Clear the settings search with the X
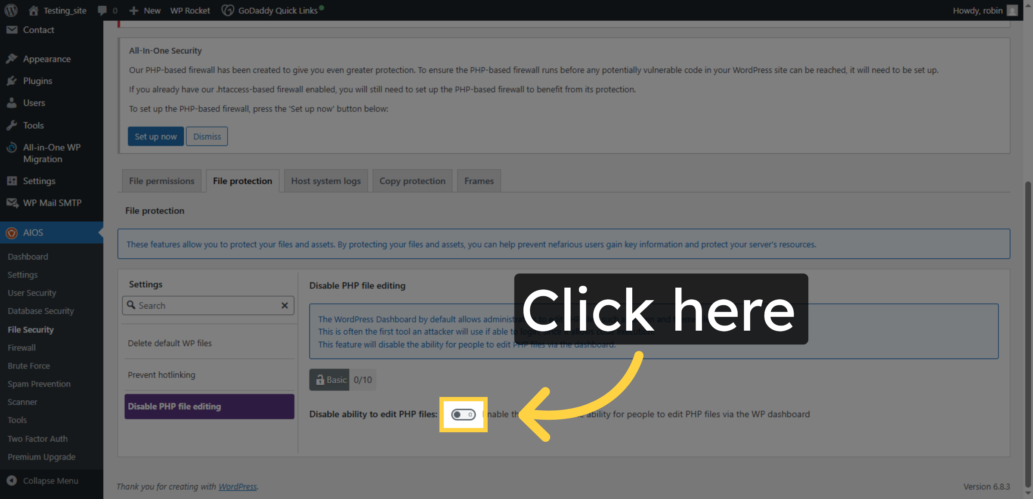This screenshot has height=499, width=1033. pyautogui.click(x=285, y=305)
